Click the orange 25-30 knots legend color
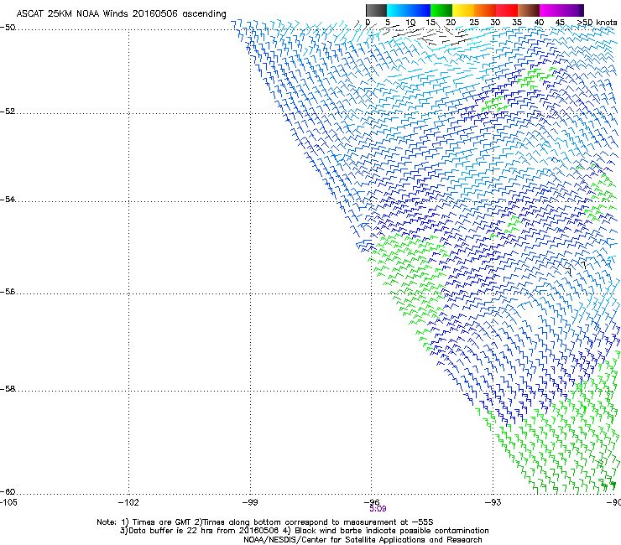 tap(485, 10)
